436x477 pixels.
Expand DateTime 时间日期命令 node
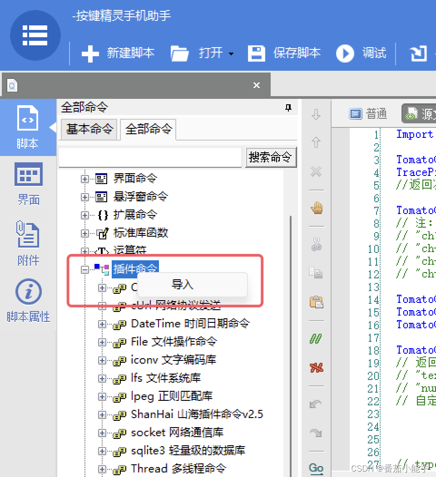pos(102,324)
